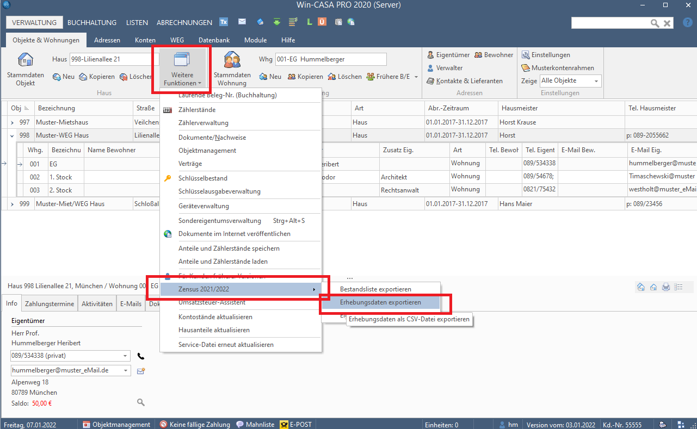Open the Weitere Funktionen dropdown button
This screenshot has height=429, width=697.
pos(182,70)
